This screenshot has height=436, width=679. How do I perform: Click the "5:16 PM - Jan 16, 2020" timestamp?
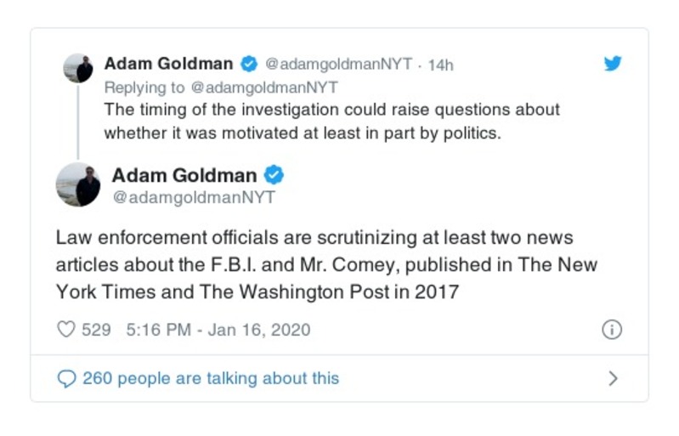(218, 330)
